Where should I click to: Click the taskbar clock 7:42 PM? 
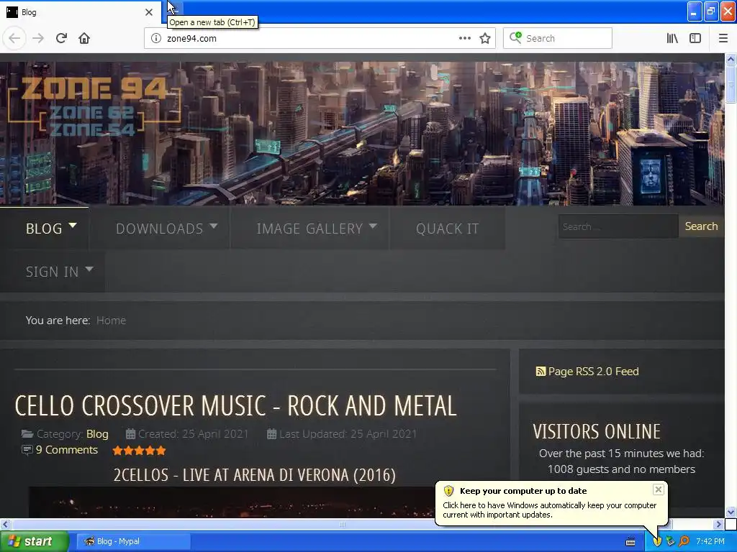[x=710, y=542]
